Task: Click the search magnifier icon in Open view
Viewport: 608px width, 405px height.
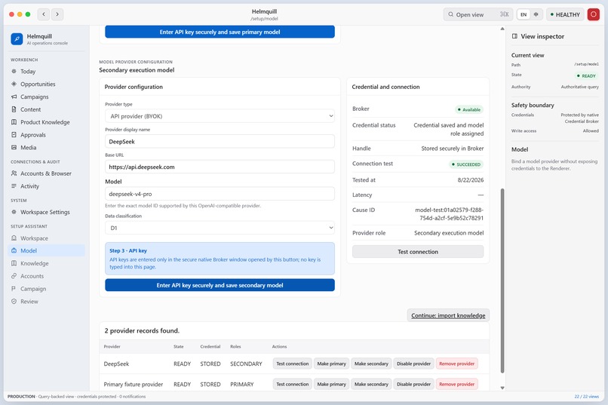Action: [x=450, y=14]
